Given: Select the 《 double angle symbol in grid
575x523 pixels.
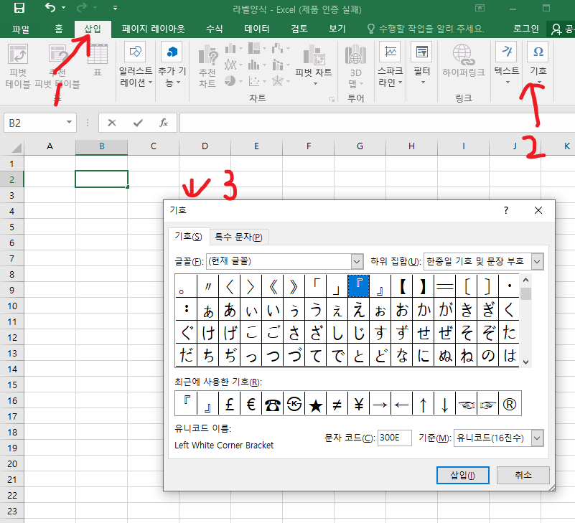Looking at the screenshot, I should (273, 286).
